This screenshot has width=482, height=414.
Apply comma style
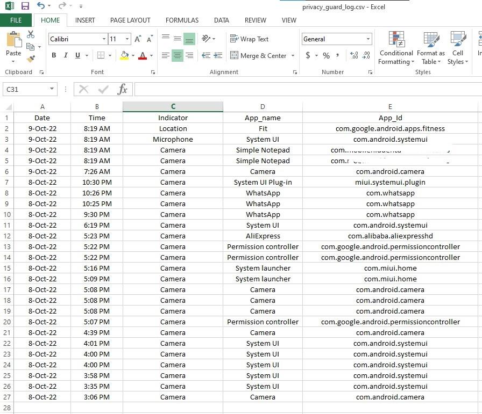coord(337,55)
